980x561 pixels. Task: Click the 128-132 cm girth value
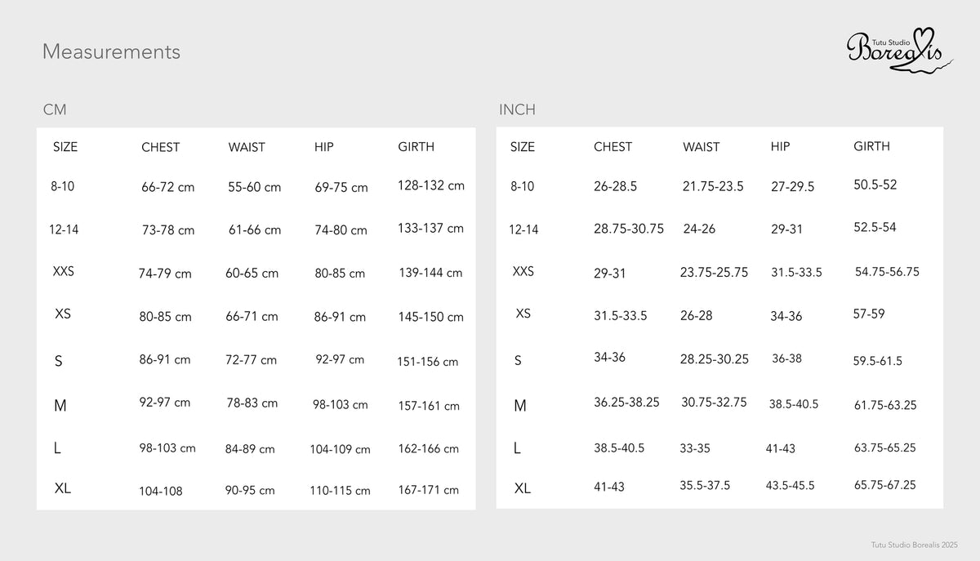click(x=431, y=185)
